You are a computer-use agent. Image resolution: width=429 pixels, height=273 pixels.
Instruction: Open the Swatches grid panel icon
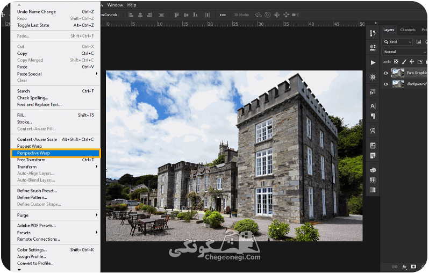[373, 180]
